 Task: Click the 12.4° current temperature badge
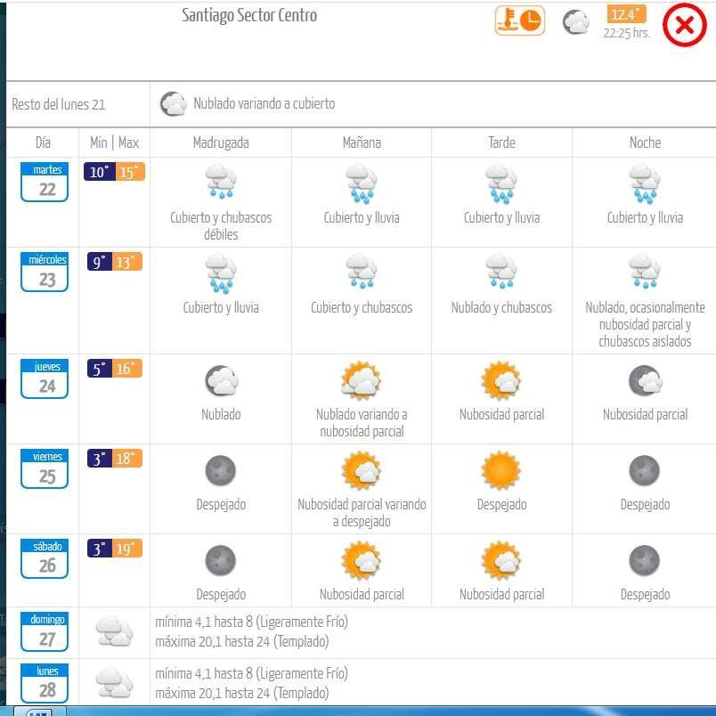point(627,15)
